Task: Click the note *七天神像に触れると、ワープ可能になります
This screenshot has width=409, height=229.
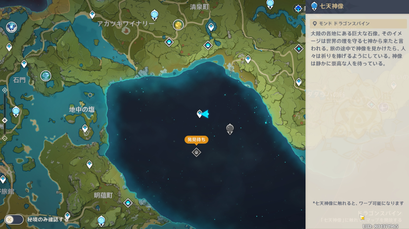Action: (358, 203)
